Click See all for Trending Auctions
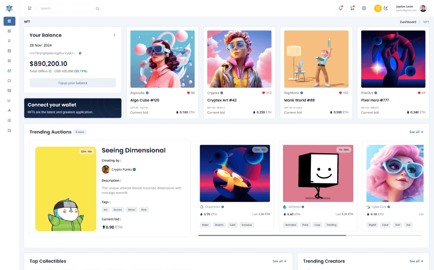This screenshot has width=434, height=270. [416, 132]
